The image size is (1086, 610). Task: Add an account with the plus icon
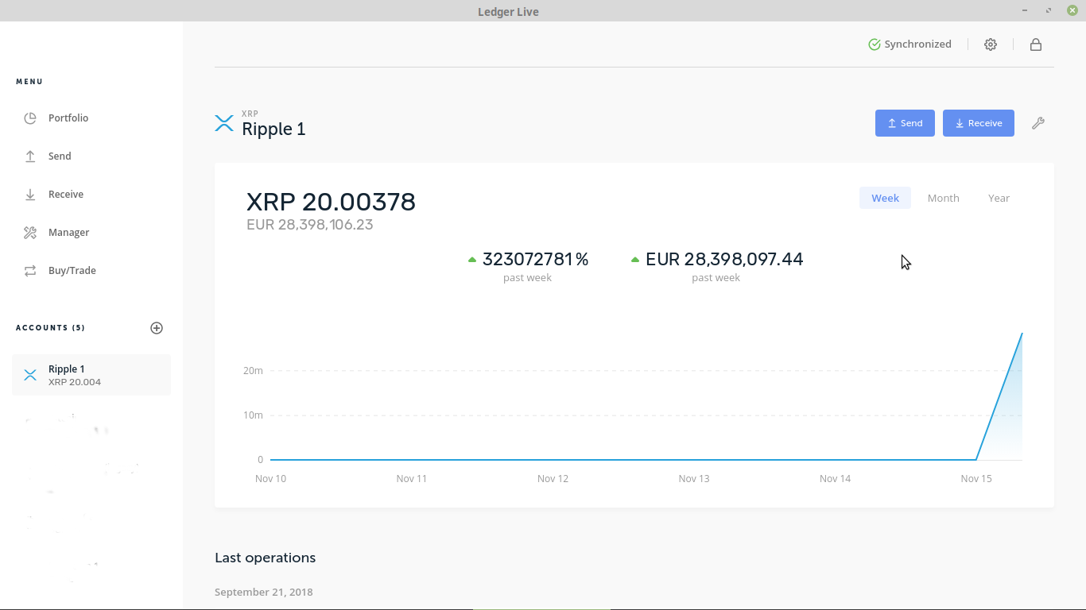pyautogui.click(x=157, y=328)
